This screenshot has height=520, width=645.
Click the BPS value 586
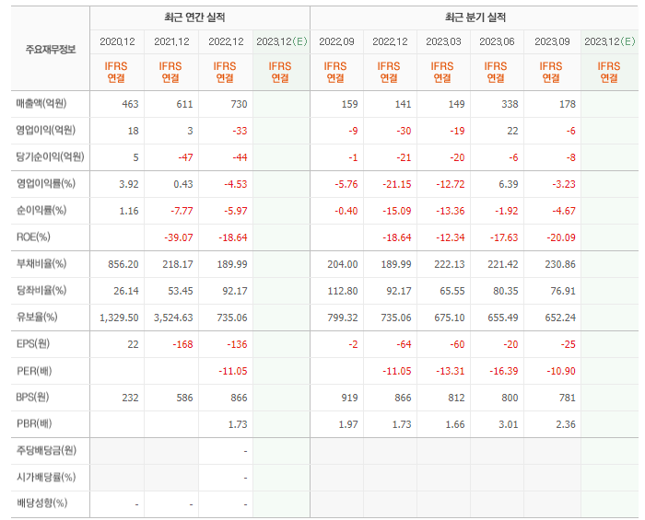pyautogui.click(x=184, y=398)
